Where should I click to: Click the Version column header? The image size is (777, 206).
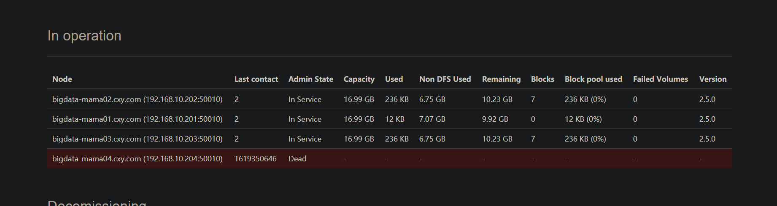click(x=712, y=79)
